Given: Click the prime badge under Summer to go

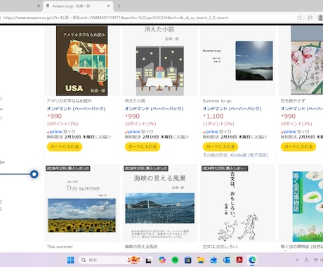Looking at the screenshot, I should click(211, 131).
